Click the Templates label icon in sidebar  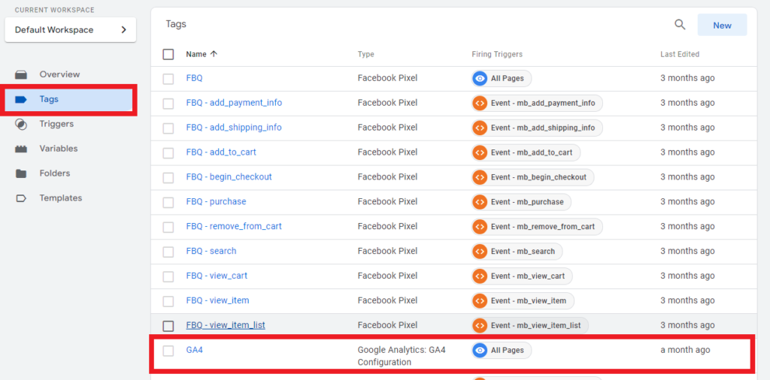pos(21,198)
